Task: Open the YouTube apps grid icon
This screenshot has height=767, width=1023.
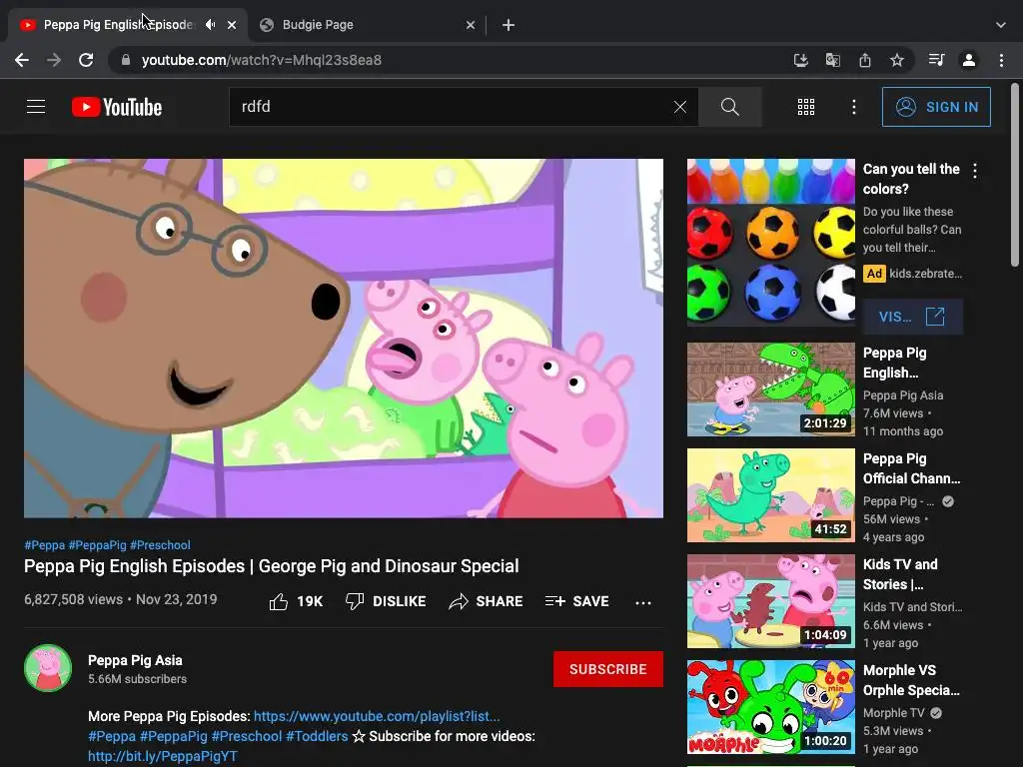Action: (806, 107)
